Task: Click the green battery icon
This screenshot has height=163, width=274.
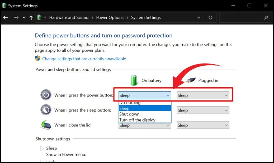Action: (x=134, y=81)
